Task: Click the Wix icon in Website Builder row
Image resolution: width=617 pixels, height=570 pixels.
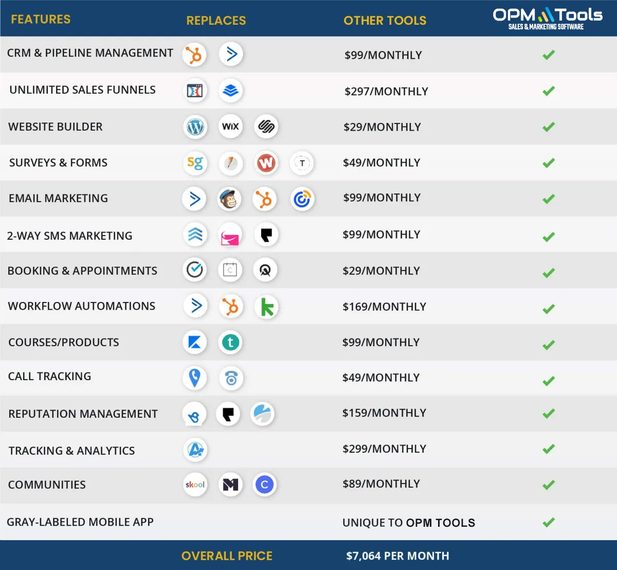Action: (230, 126)
